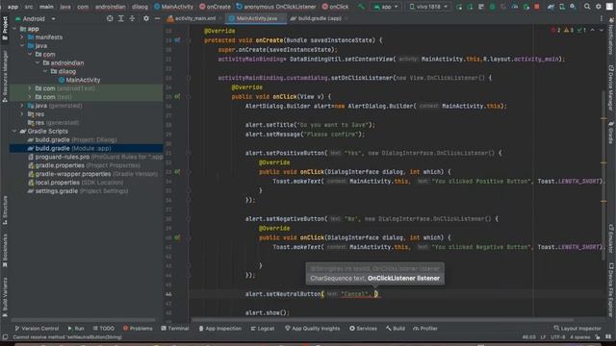Click UTF-8 encoding in status bar
This screenshot has height=346, width=616.
click(x=557, y=337)
